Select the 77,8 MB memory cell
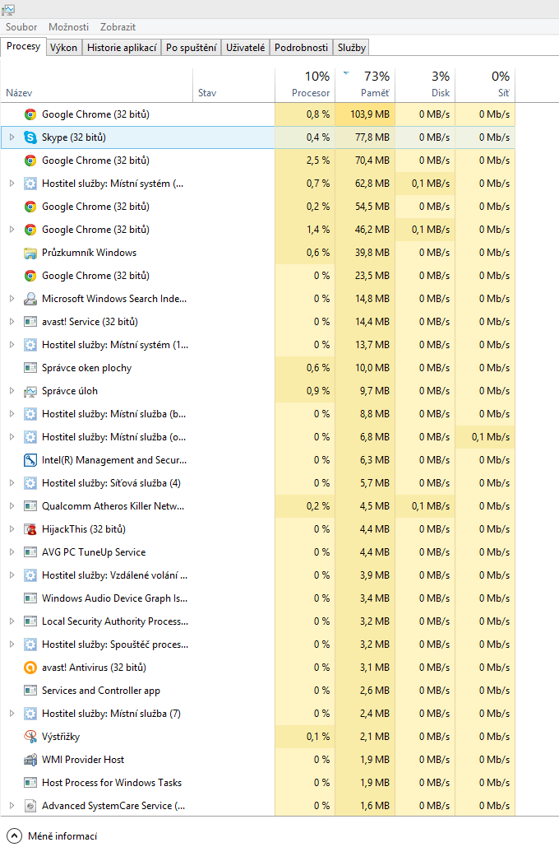 (365, 137)
